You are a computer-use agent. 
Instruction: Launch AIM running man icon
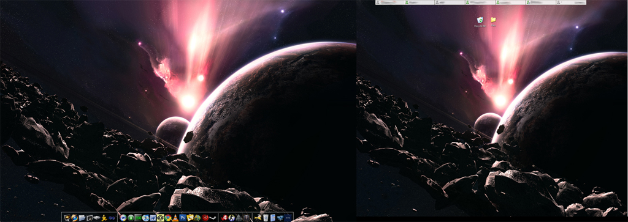(104, 218)
